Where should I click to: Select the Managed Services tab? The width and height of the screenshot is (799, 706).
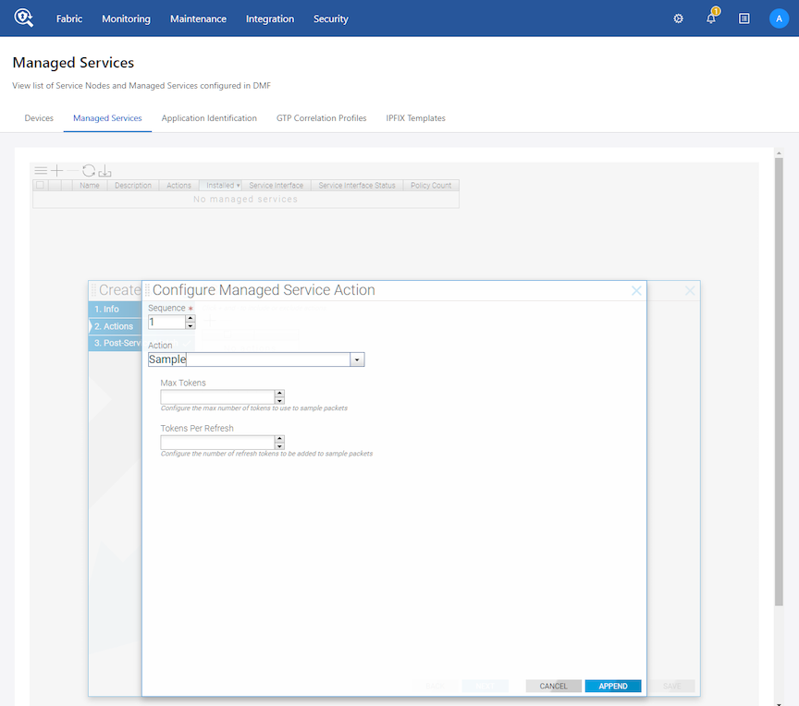(107, 118)
